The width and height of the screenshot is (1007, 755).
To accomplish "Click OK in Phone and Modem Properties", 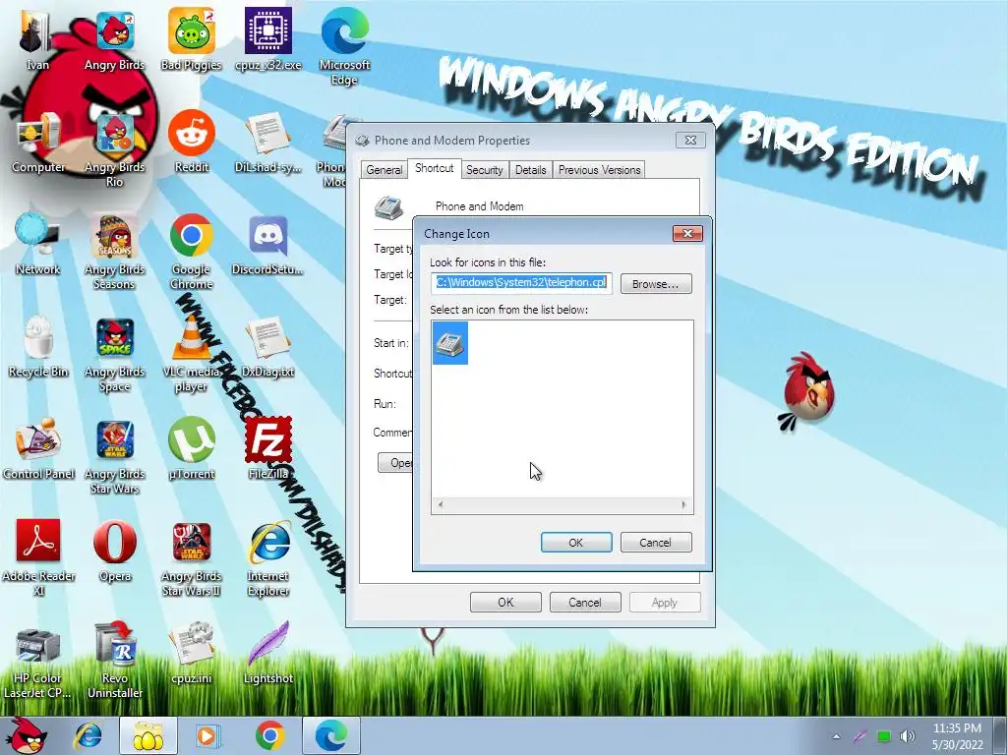I will [505, 603].
